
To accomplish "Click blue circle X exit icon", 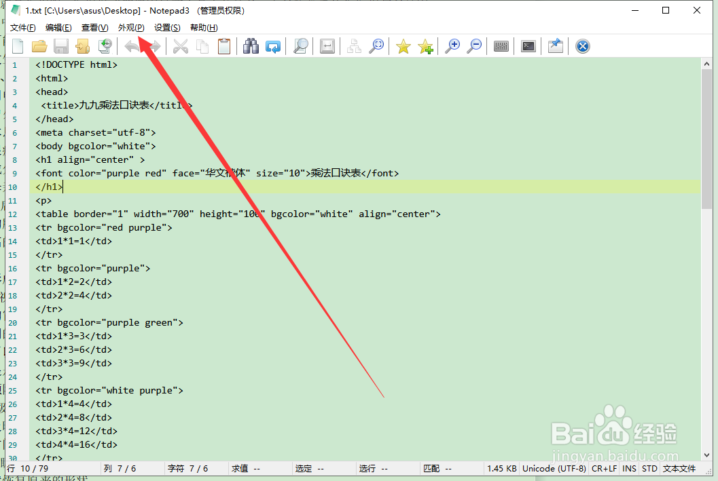I will click(x=582, y=46).
